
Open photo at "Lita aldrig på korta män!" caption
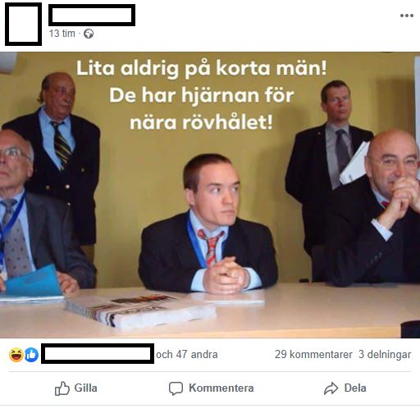point(201,68)
